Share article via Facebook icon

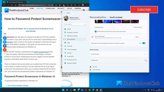click(5, 38)
